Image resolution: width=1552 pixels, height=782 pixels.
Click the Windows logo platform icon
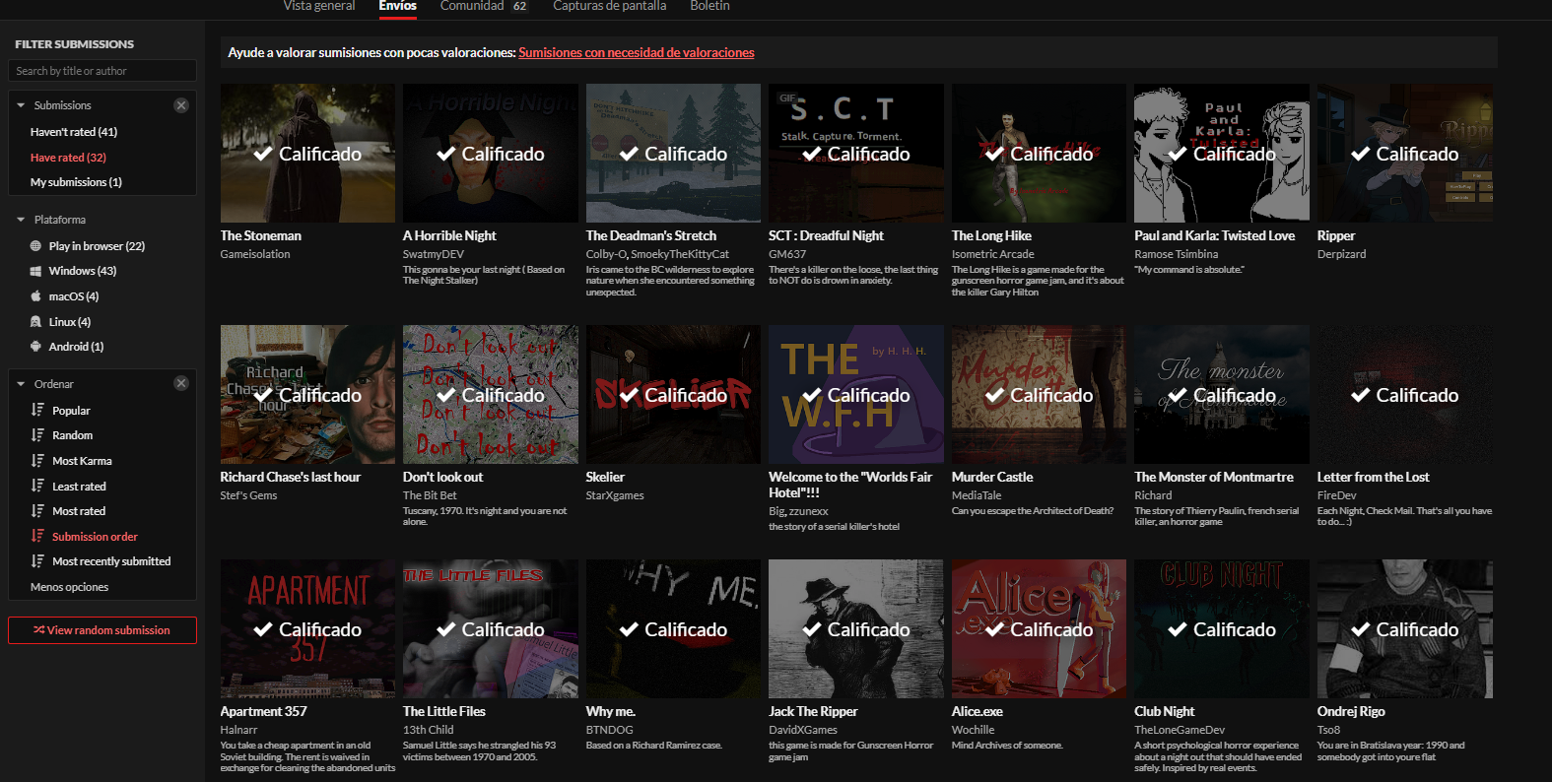tap(36, 271)
